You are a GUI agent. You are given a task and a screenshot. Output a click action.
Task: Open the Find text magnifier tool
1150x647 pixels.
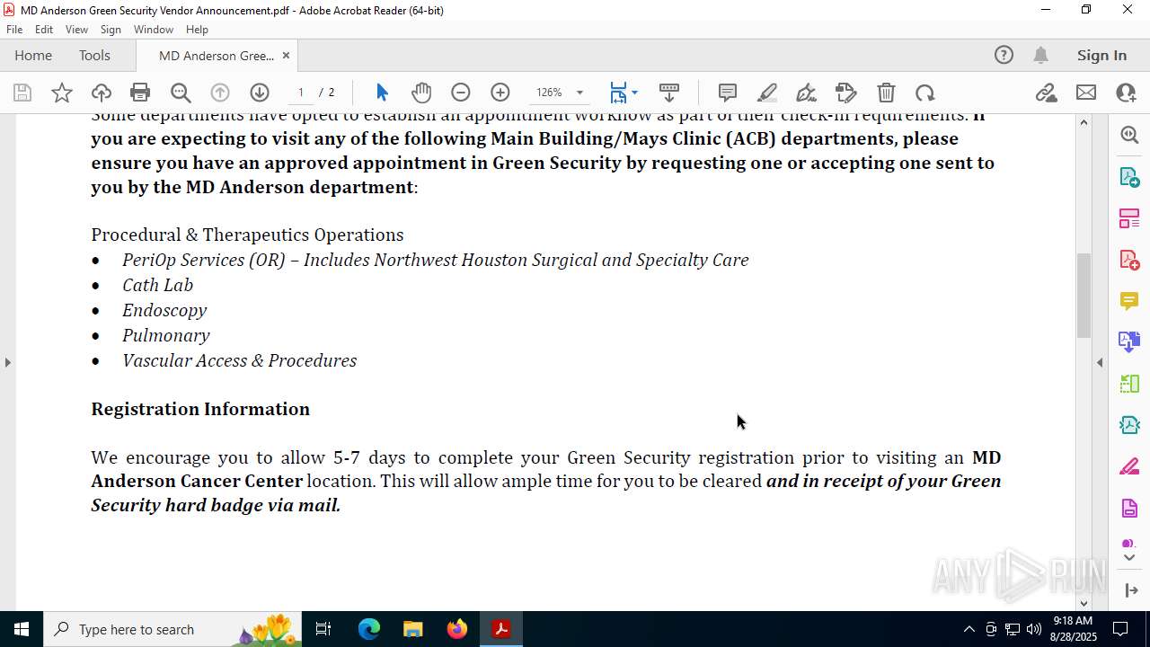pyautogui.click(x=181, y=93)
